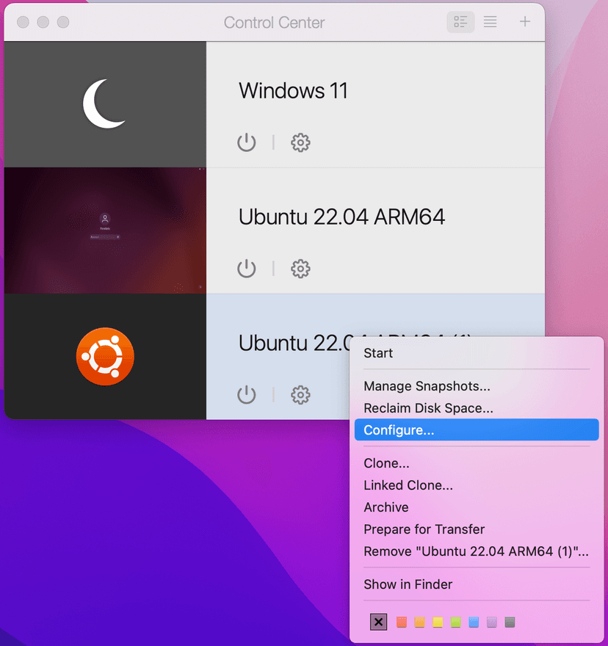Open gear icon for Ubuntu 22.04 ARM64 (1)
This screenshot has width=608, height=646.
click(300, 395)
